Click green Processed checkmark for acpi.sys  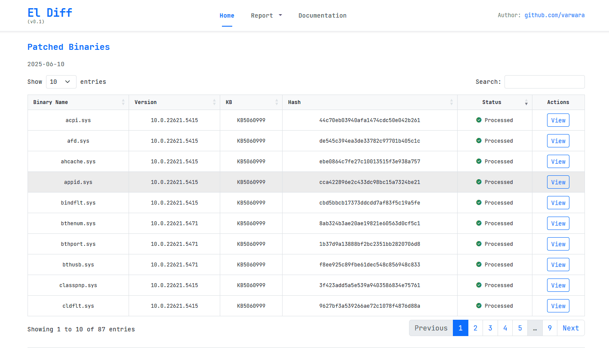point(479,120)
